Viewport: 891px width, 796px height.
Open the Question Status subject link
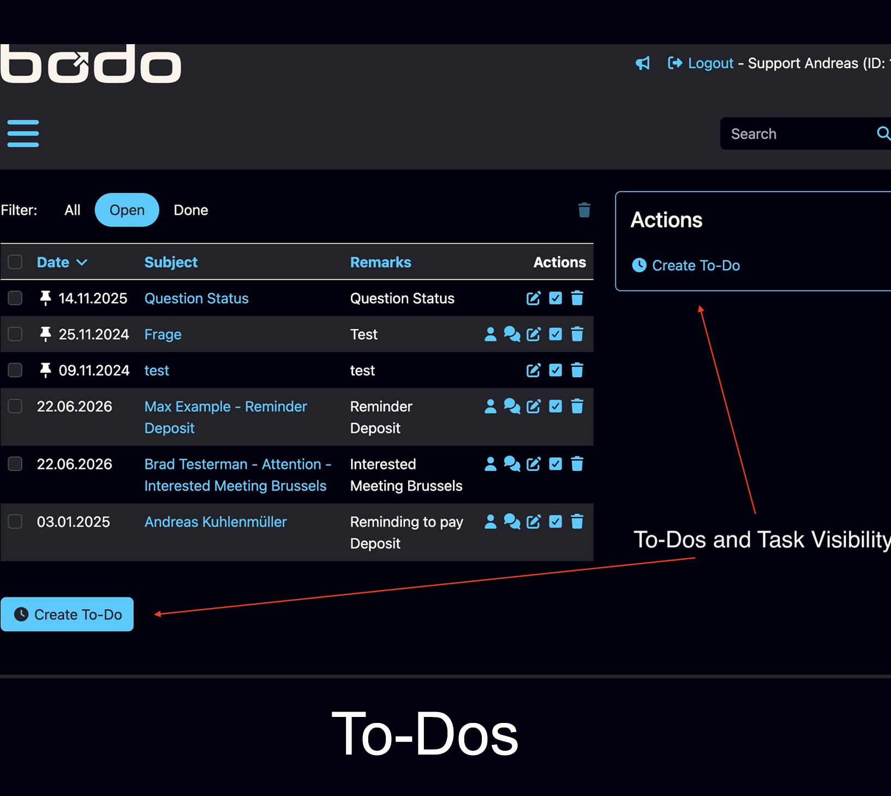click(x=196, y=298)
